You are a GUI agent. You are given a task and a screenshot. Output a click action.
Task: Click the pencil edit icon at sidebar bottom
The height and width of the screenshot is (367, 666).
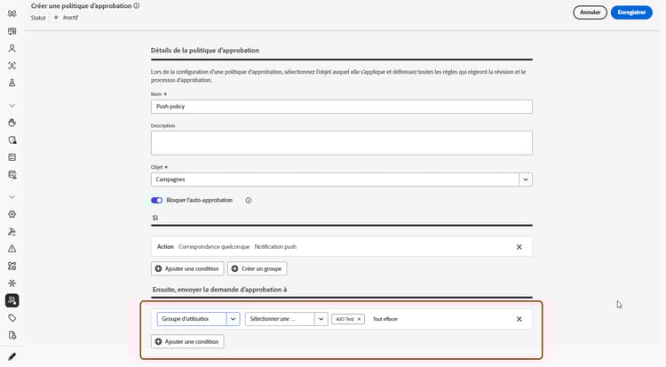(12, 356)
